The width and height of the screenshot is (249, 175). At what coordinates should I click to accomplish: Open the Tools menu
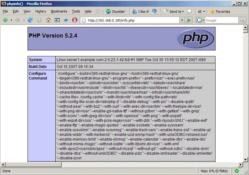pyautogui.click(x=76, y=12)
